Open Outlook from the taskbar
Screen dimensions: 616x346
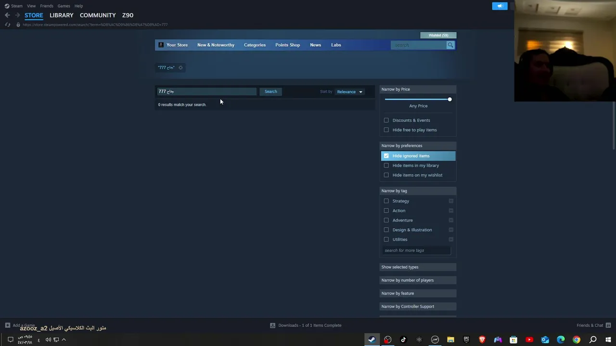click(x=545, y=340)
